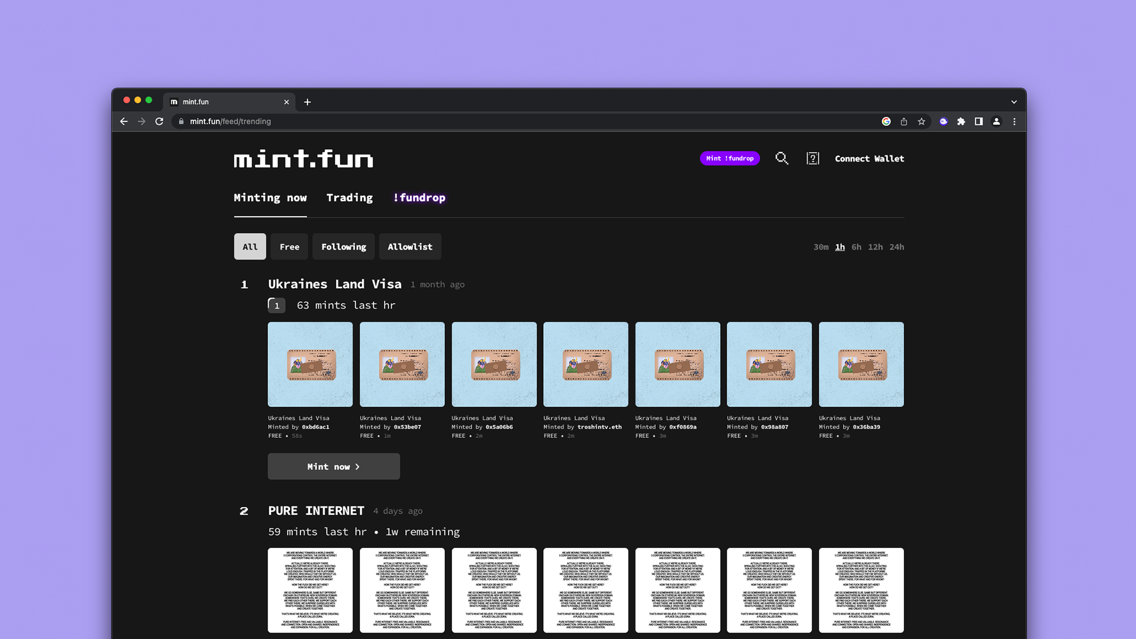Viewport: 1136px width, 639px height.
Task: Reload the page
Action: point(160,121)
